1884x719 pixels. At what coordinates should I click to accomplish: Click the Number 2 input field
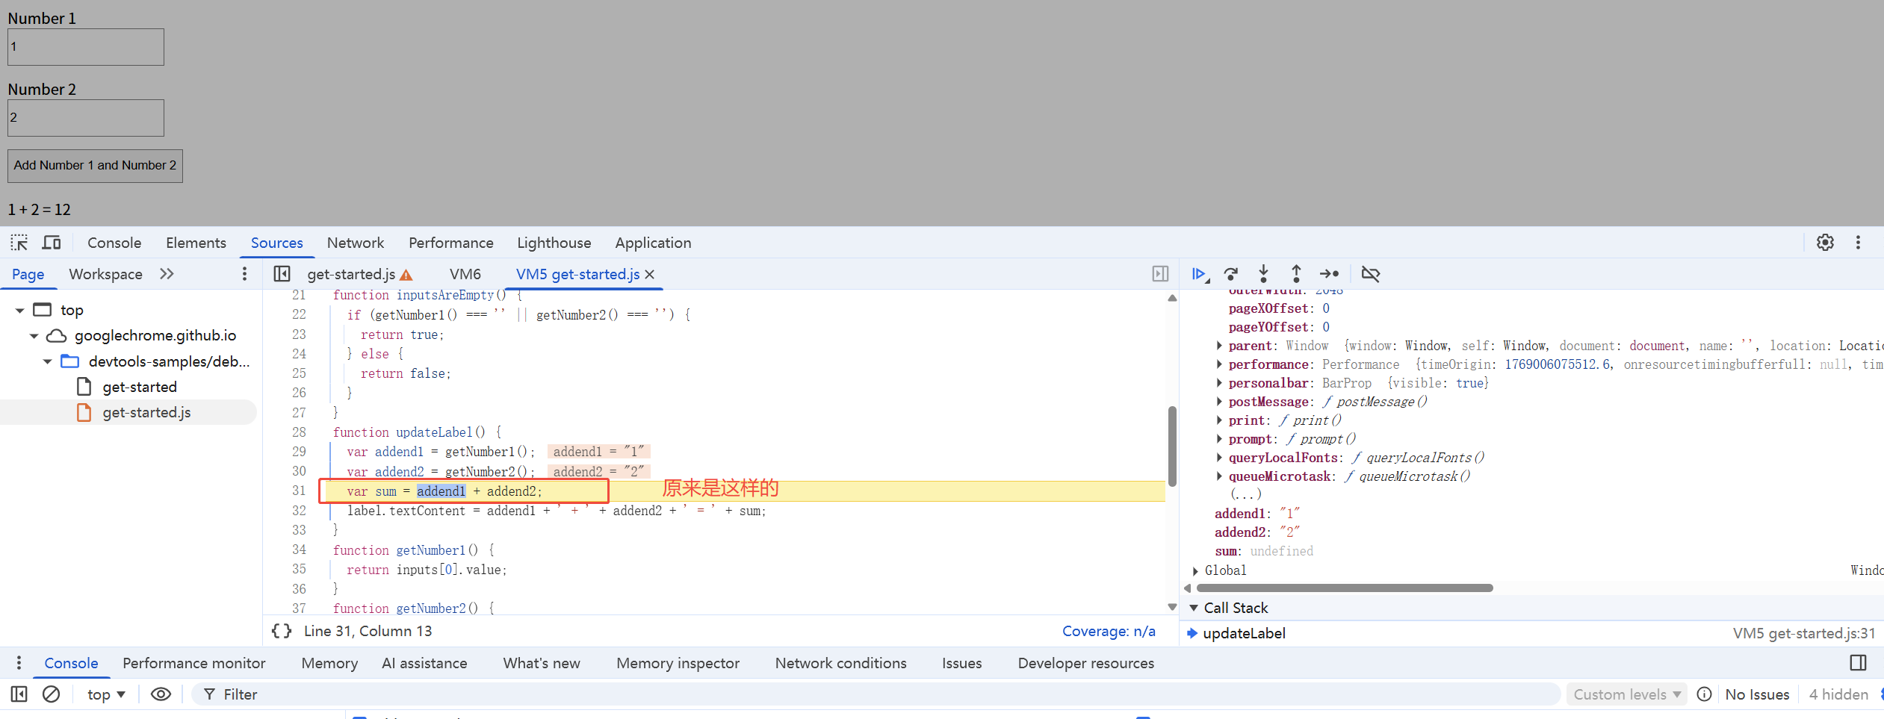tap(86, 118)
